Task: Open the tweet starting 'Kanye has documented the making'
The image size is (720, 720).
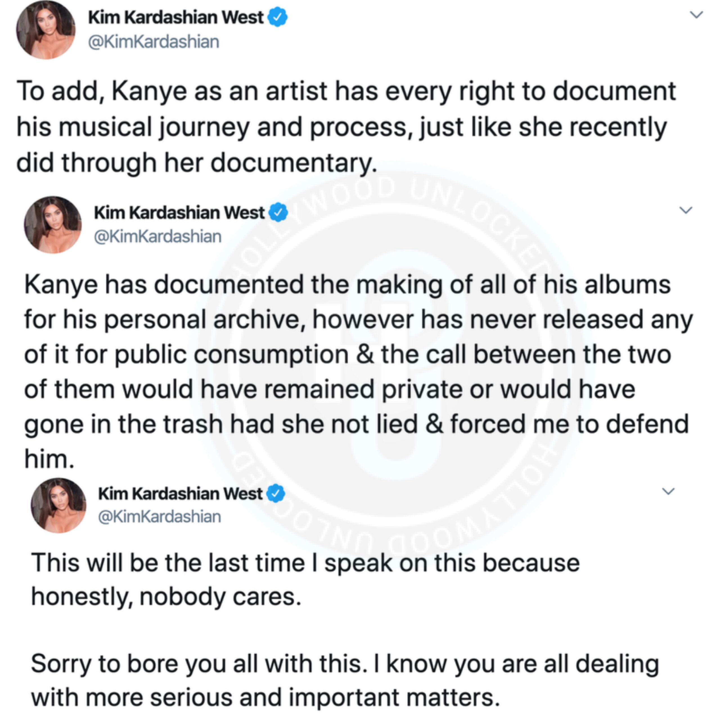Action: [x=358, y=371]
